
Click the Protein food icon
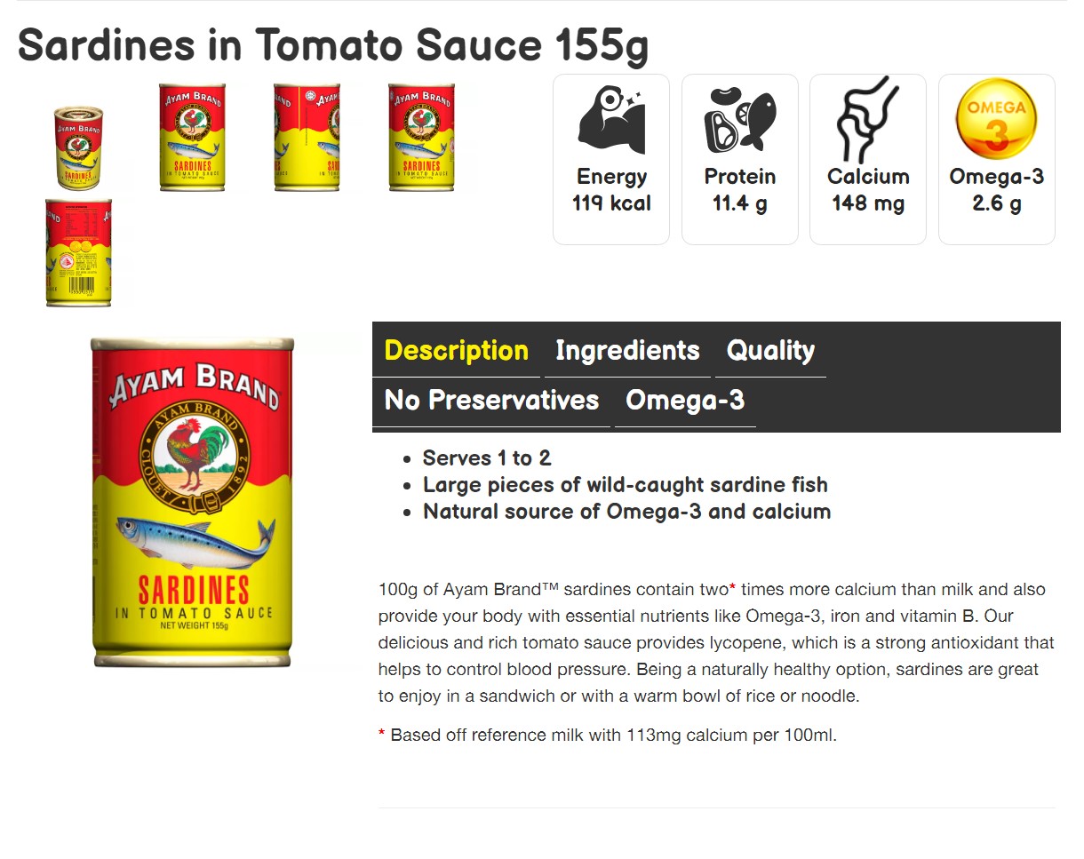pyautogui.click(x=740, y=119)
